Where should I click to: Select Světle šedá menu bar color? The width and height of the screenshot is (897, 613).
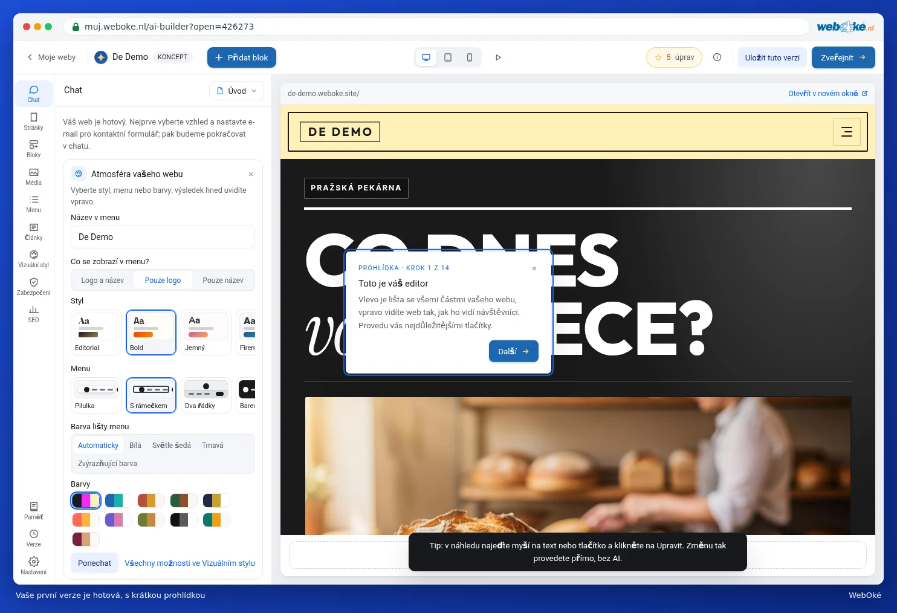click(172, 446)
